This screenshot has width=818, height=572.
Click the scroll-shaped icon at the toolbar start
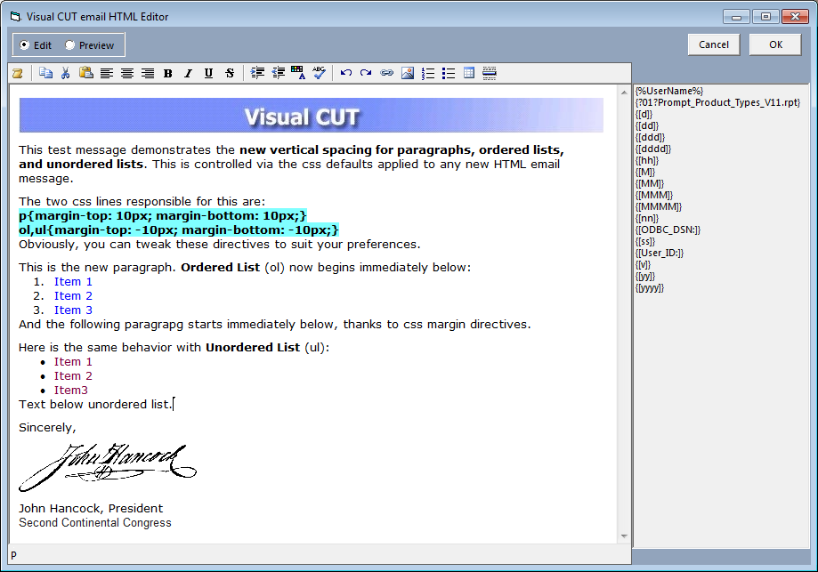click(18, 73)
